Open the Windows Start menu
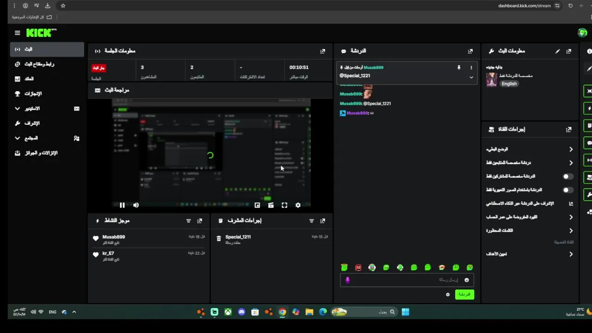Image resolution: width=592 pixels, height=333 pixels. coord(405,312)
